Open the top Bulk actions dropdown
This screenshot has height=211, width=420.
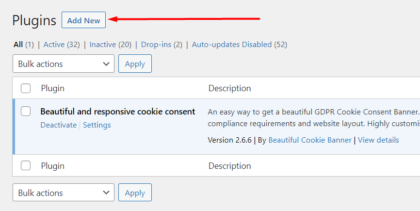point(64,64)
